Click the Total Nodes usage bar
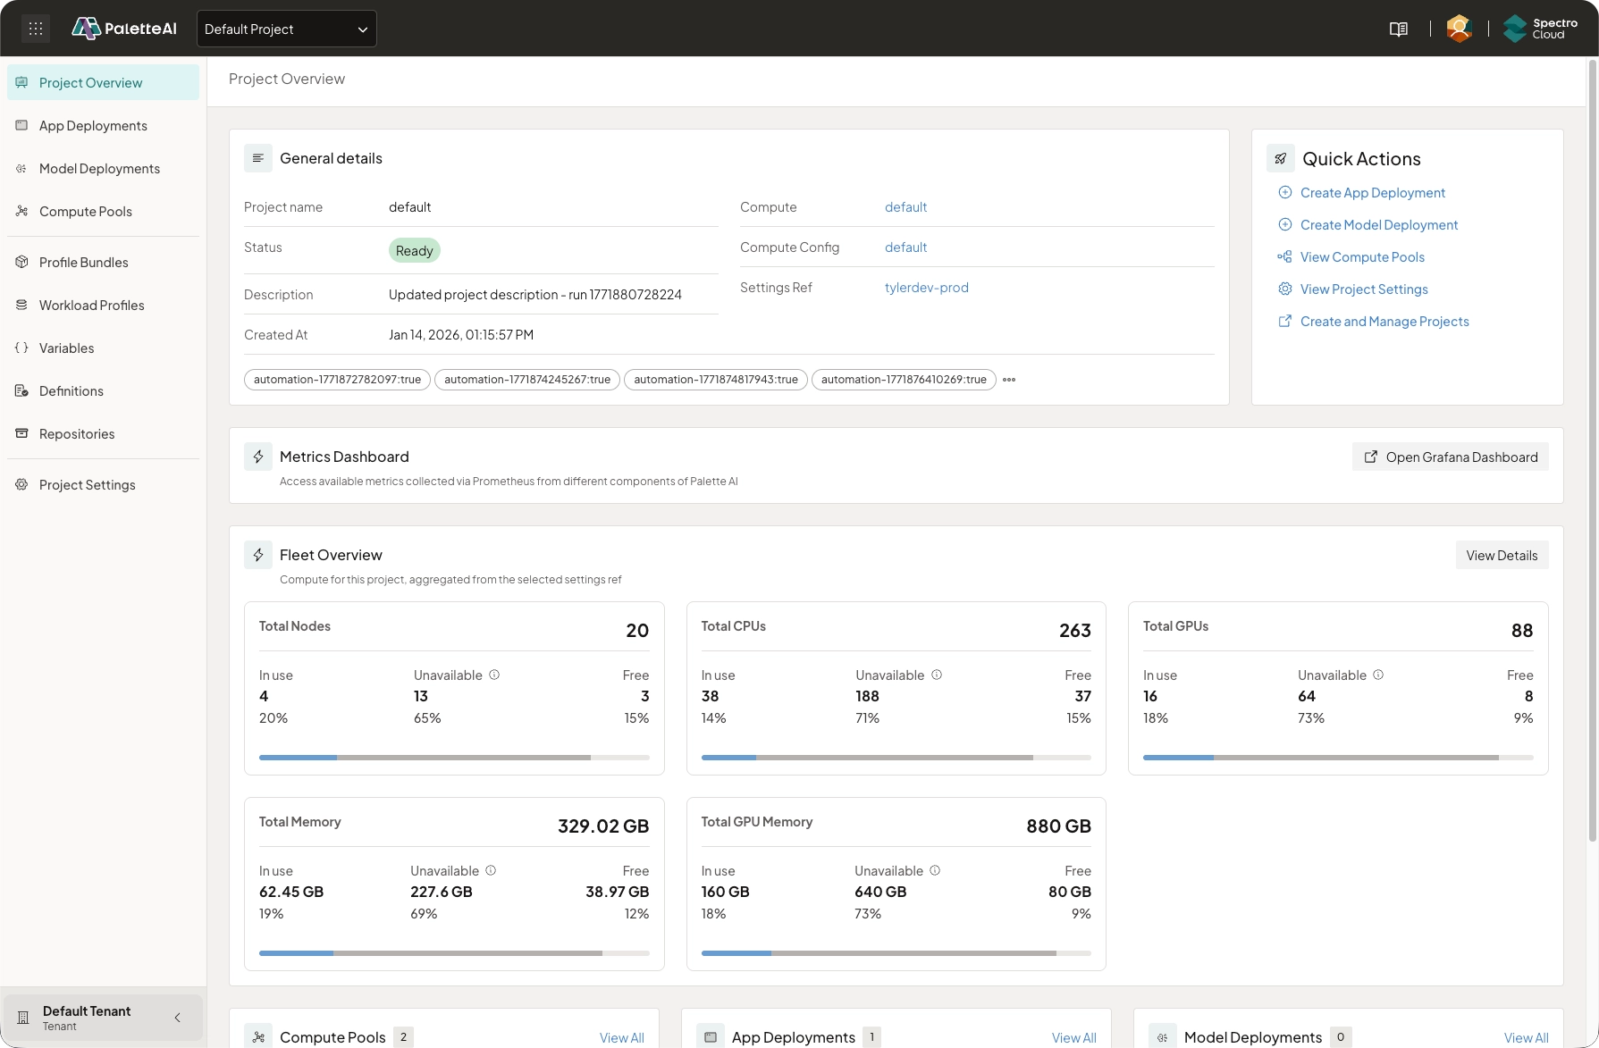 tap(454, 758)
